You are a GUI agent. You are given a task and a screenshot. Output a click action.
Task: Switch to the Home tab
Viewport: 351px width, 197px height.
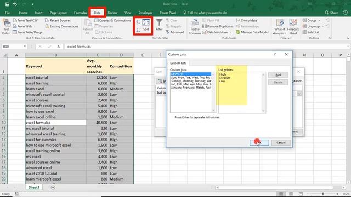(x=23, y=13)
